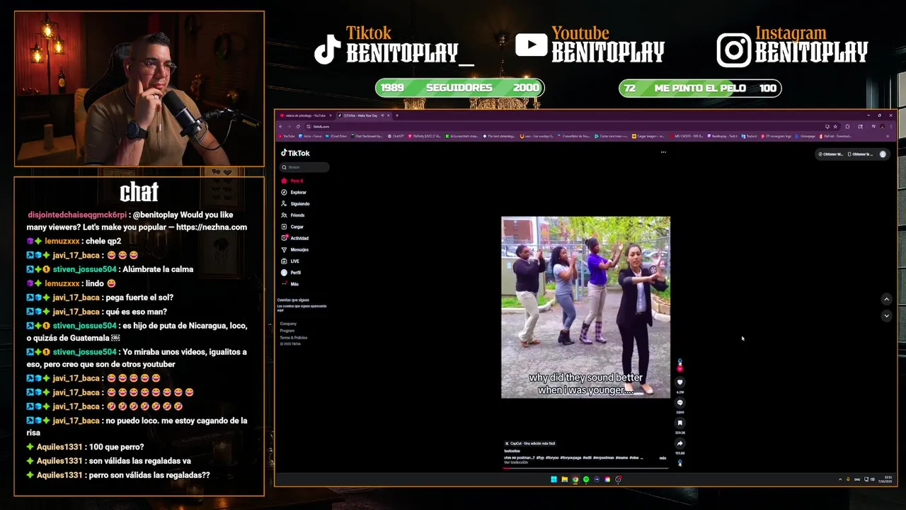Open the CapCut - Una edición más fácil tag

530,443
